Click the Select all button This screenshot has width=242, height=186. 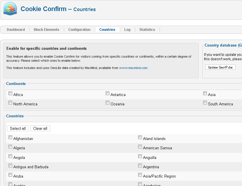click(18, 128)
